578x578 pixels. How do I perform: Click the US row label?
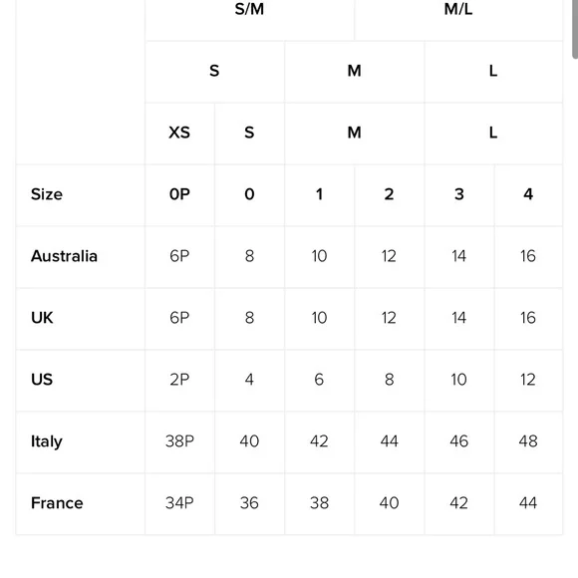tap(42, 380)
